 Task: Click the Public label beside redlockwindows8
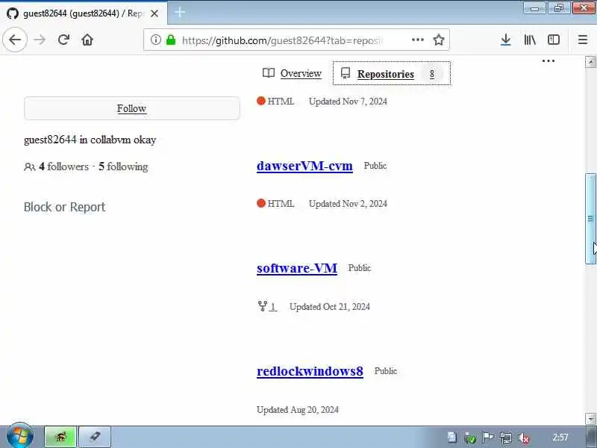click(x=386, y=370)
